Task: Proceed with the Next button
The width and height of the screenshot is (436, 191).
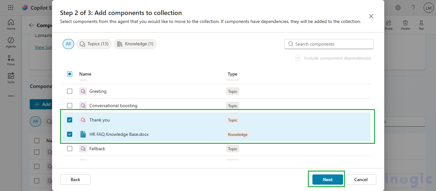Action: click(x=327, y=180)
